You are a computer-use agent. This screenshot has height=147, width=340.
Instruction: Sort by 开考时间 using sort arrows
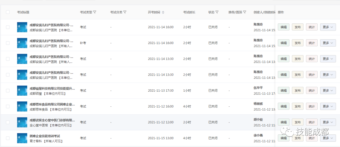point(163,12)
